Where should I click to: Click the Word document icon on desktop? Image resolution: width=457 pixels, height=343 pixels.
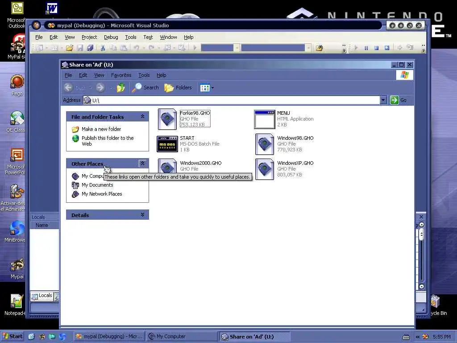52,9
